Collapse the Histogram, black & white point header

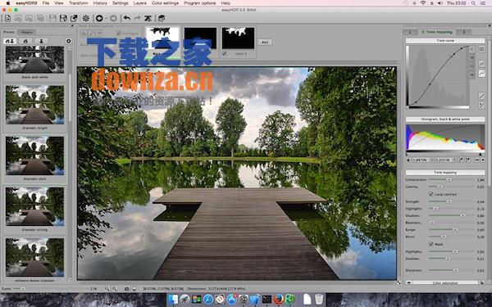point(445,120)
